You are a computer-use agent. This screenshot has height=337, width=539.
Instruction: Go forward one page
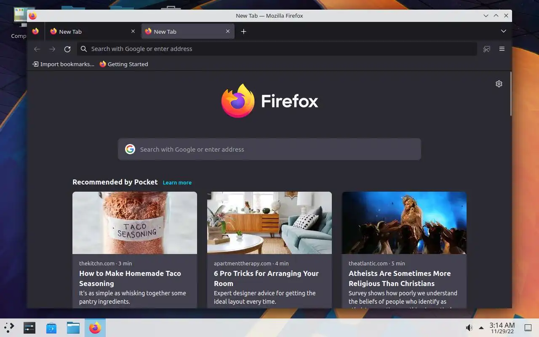tap(52, 49)
